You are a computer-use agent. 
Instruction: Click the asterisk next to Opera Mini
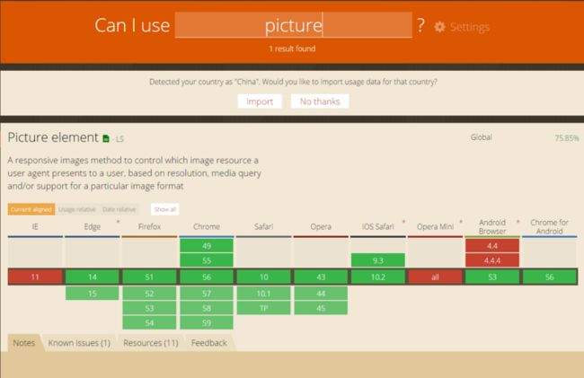pyautogui.click(x=461, y=222)
